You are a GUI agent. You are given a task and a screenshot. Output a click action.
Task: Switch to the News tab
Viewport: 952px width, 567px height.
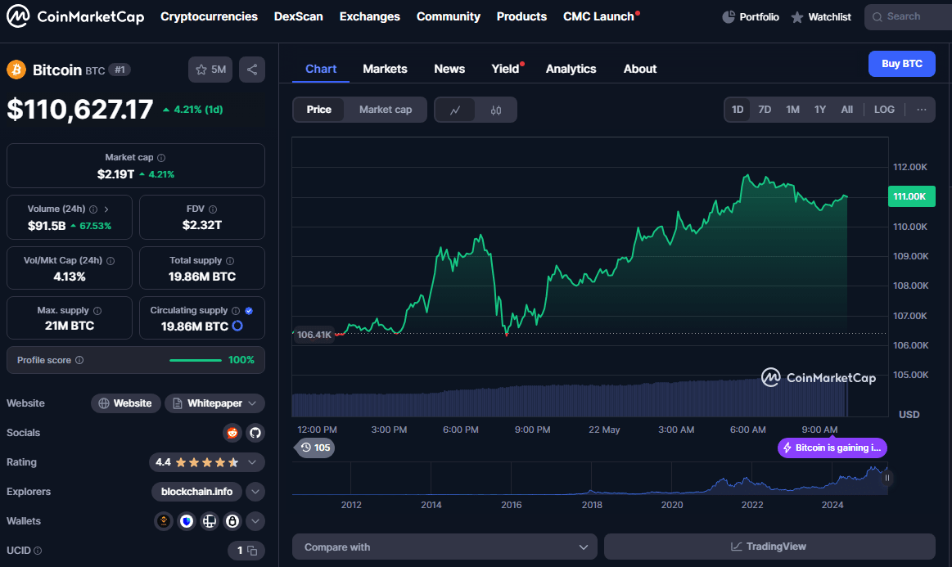pyautogui.click(x=449, y=70)
